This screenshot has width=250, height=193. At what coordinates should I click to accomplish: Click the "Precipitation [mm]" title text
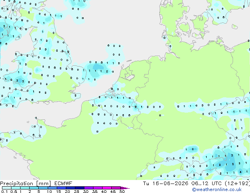[x=25, y=184]
